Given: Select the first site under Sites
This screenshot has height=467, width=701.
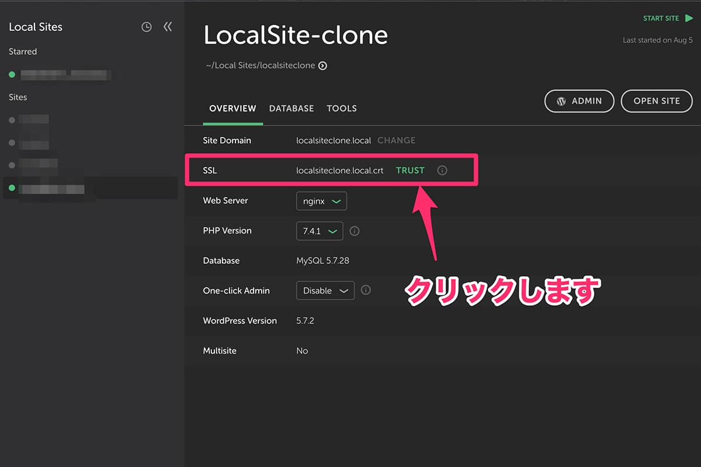Looking at the screenshot, I should (34, 120).
